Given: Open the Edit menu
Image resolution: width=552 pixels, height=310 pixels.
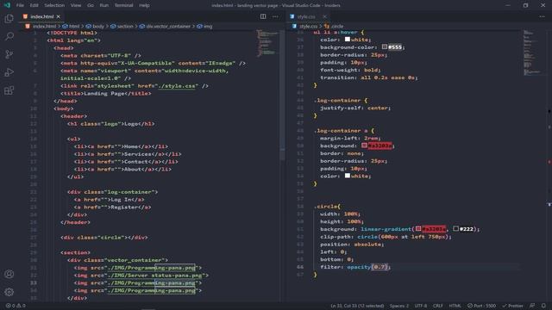Looking at the screenshot, I should coord(34,5).
